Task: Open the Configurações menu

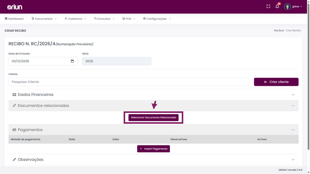Action: 157,19
